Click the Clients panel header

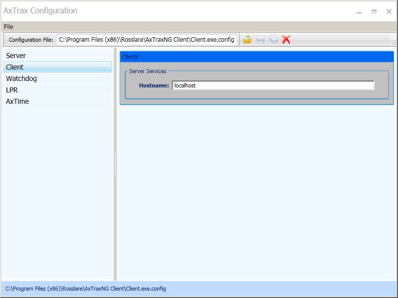click(257, 57)
